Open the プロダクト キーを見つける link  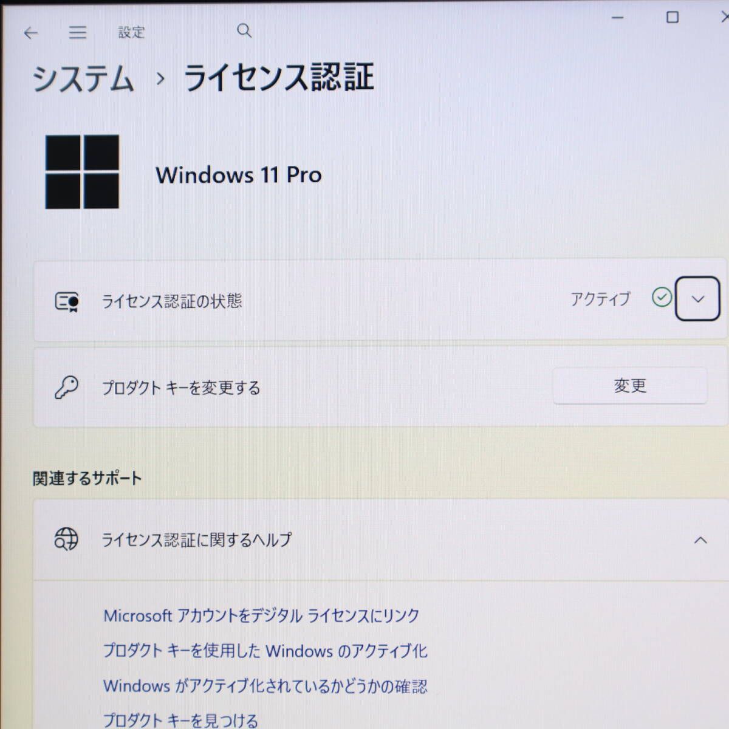(180, 720)
